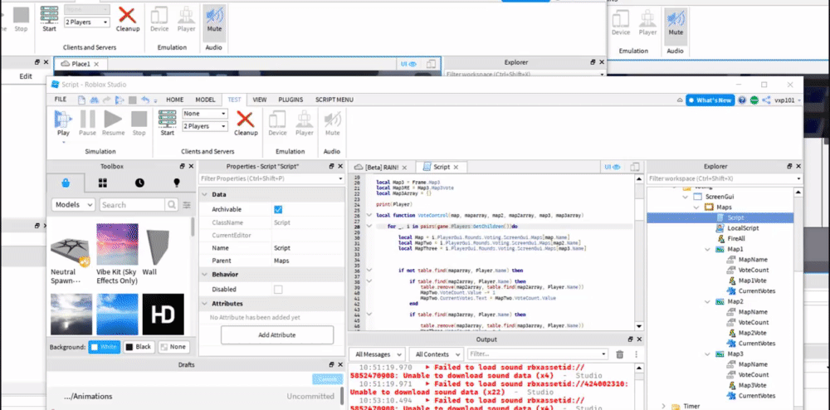Screen dimensions: 830x410
Task: Collapse the Data properties section
Action: pyautogui.click(x=204, y=195)
